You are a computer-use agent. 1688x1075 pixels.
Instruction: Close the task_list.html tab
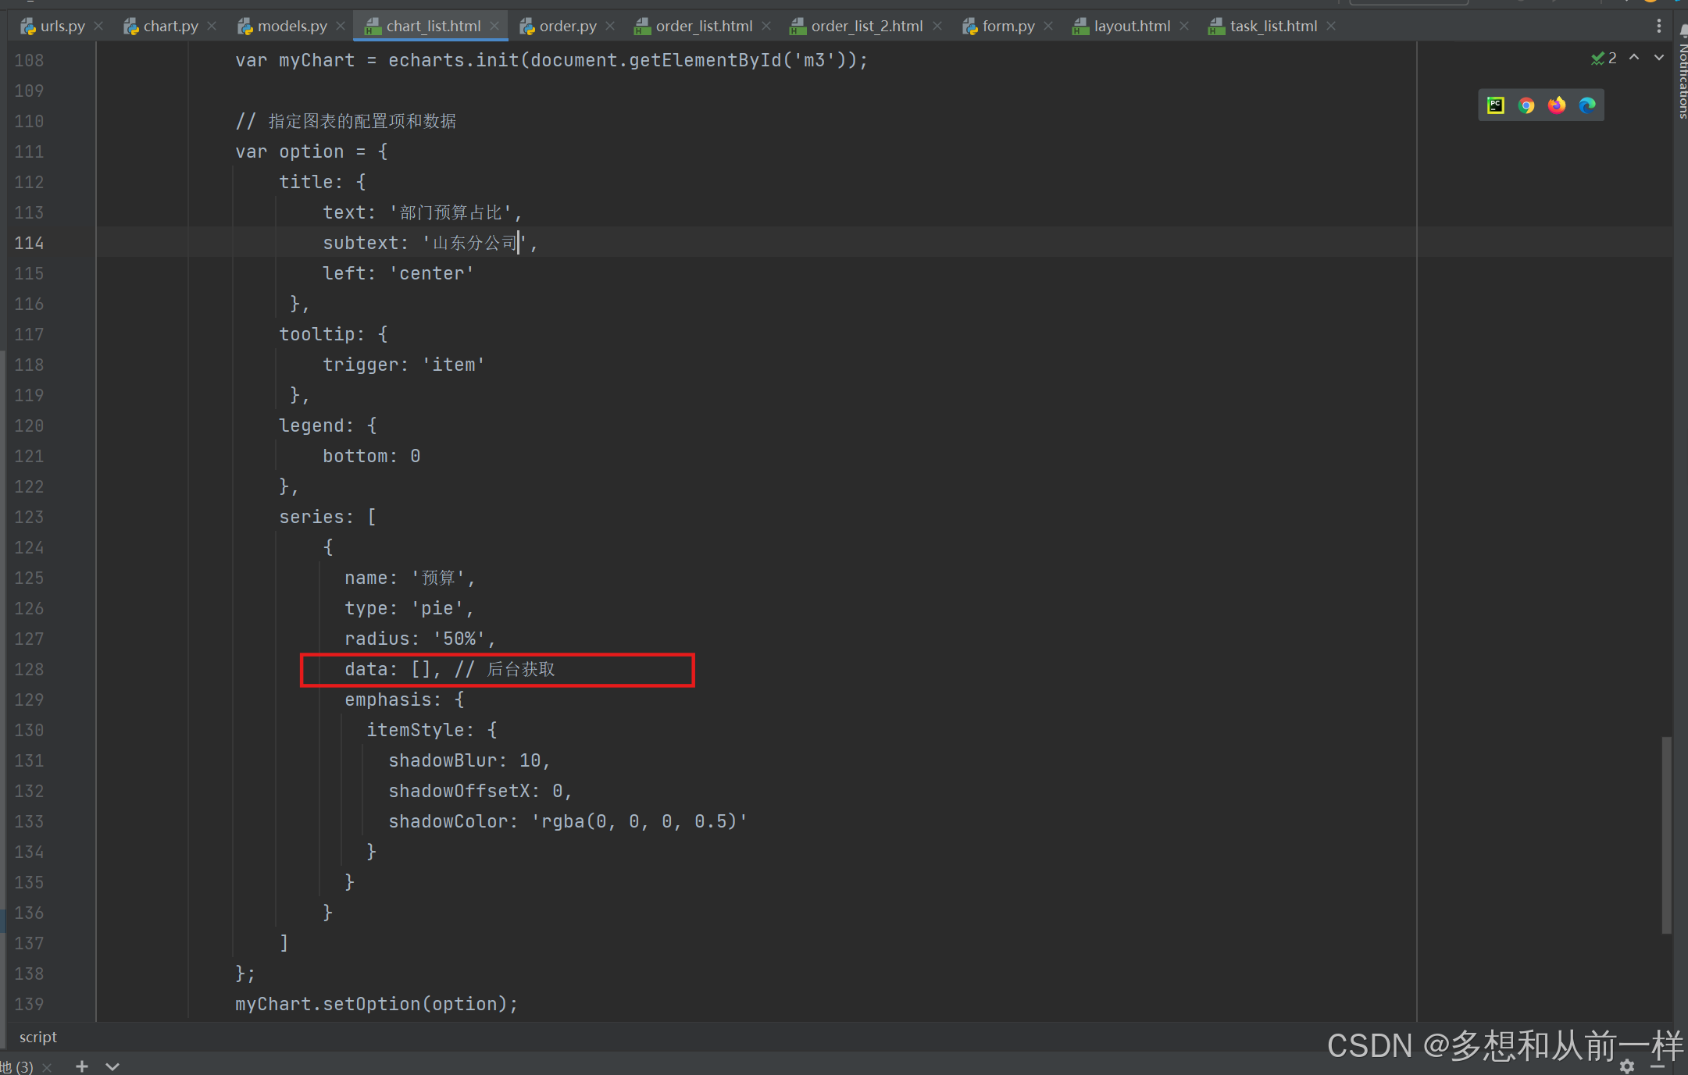point(1331,27)
